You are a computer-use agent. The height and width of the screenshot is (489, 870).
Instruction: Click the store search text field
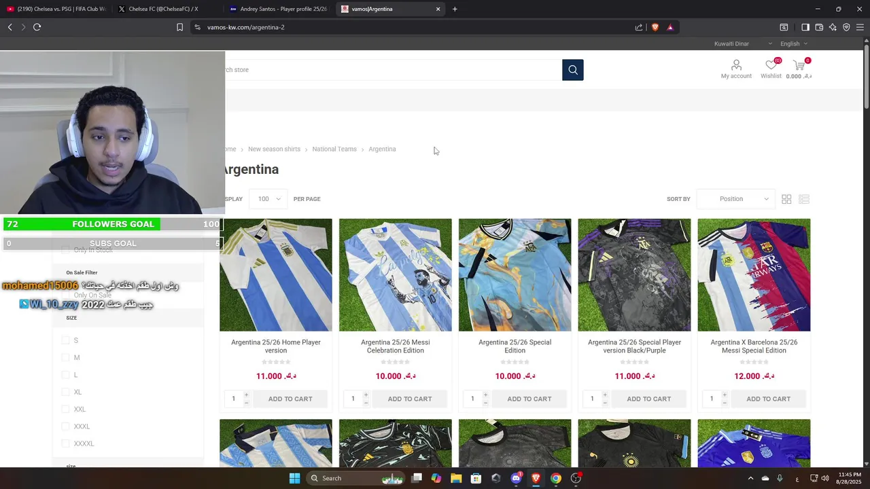point(393,70)
